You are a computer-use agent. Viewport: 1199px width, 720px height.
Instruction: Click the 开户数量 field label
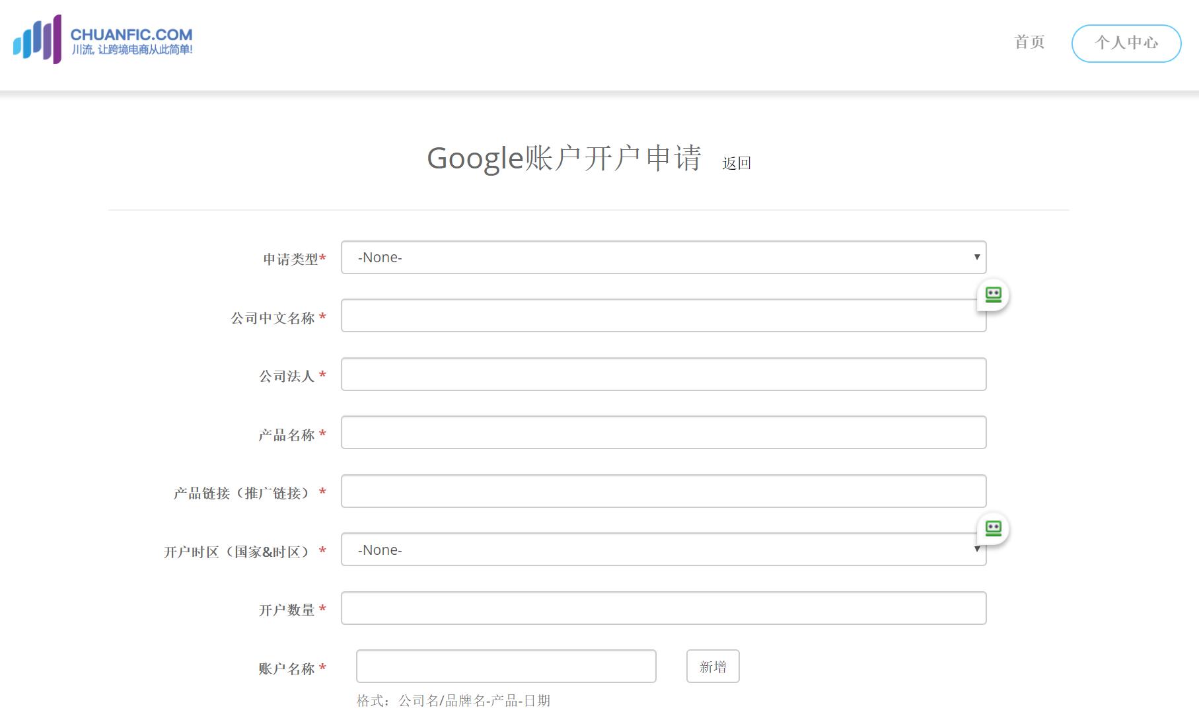coord(293,610)
